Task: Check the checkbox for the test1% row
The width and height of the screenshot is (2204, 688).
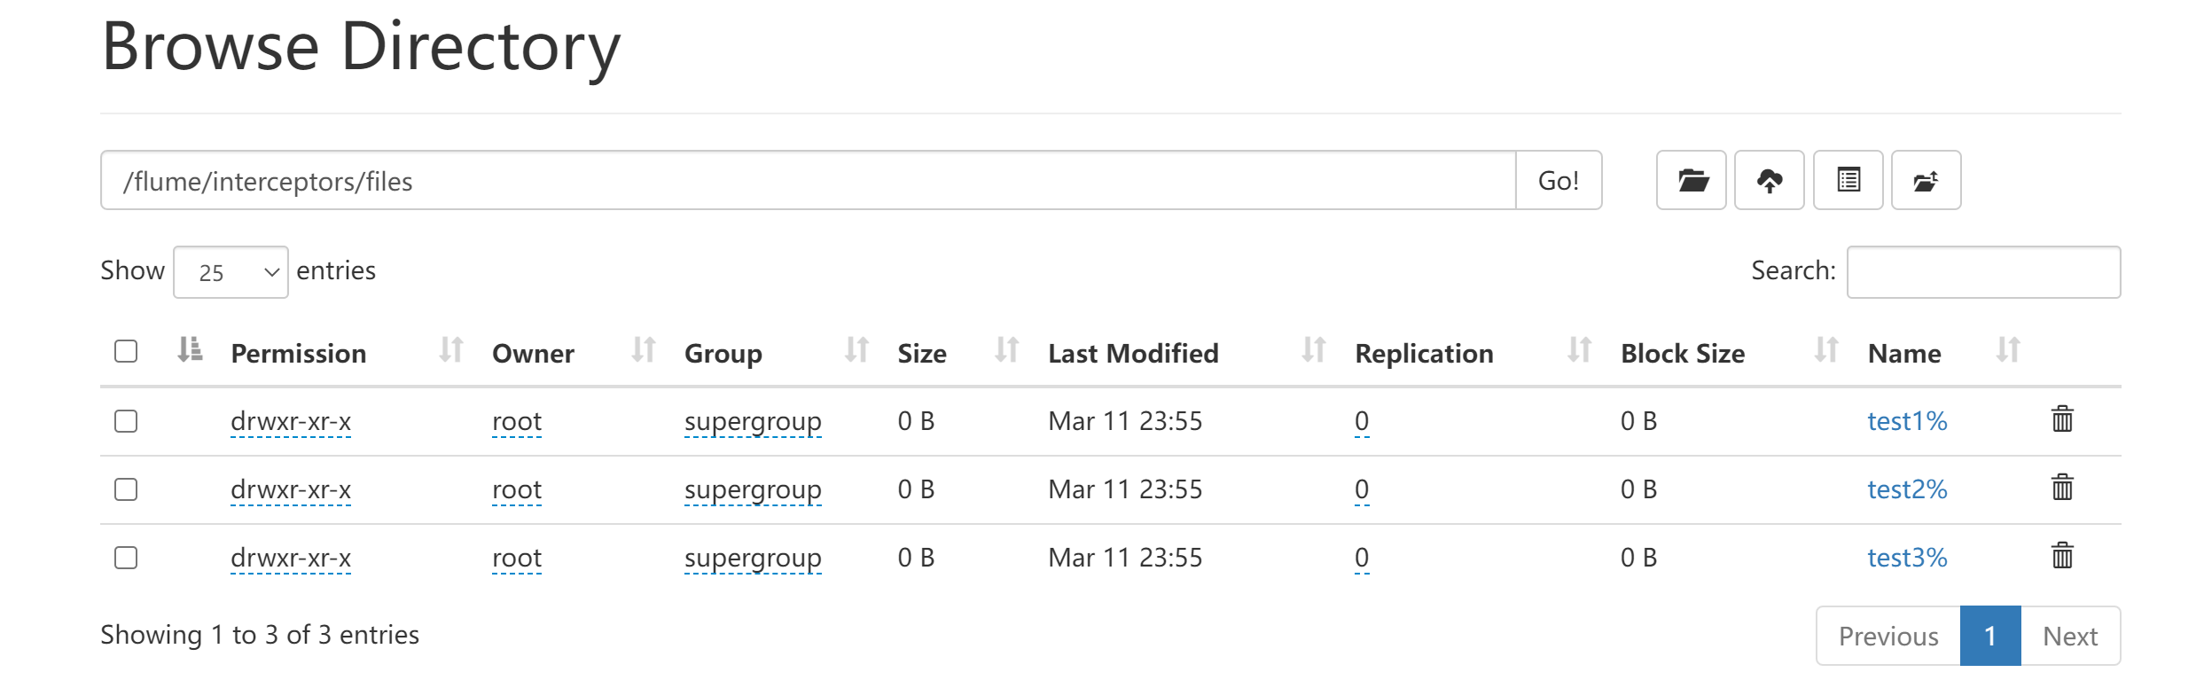Action: point(126,421)
